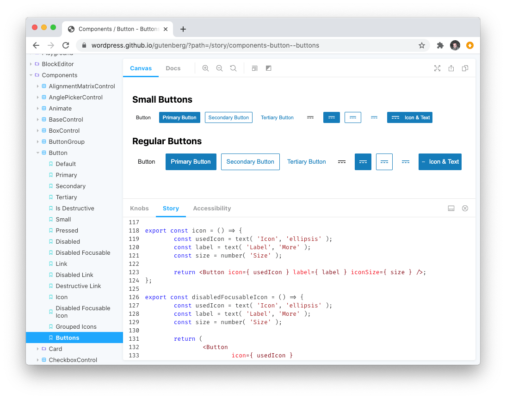Image resolution: width=506 pixels, height=399 pixels.
Task: Click the zoom out canvas icon
Action: click(219, 68)
